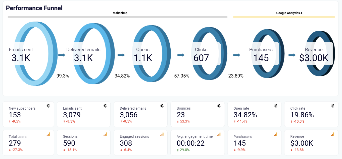Click the Emails sent value 3,079
Screen dimensions: 342x159
point(72,115)
